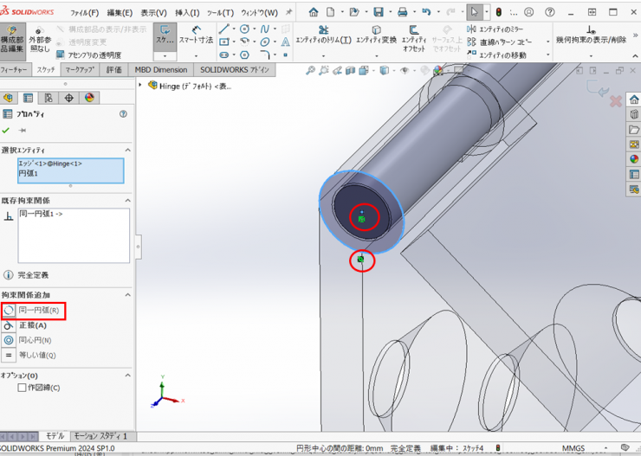
Task: Click the home icon in top toolbar
Action: tap(314, 12)
